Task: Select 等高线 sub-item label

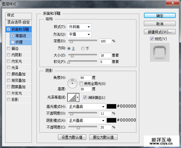Action: 21,36
